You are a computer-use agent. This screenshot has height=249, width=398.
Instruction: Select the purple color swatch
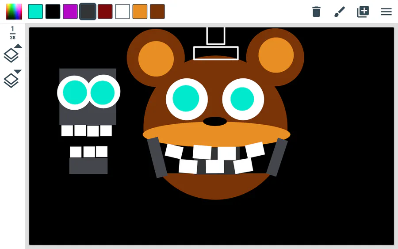click(70, 11)
